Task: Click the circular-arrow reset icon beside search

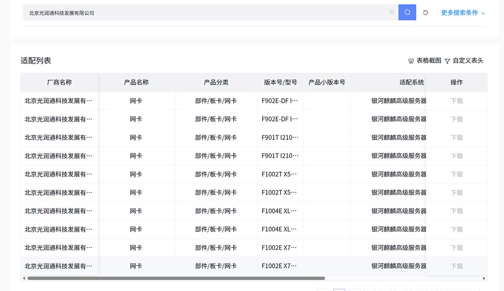Action: tap(425, 13)
